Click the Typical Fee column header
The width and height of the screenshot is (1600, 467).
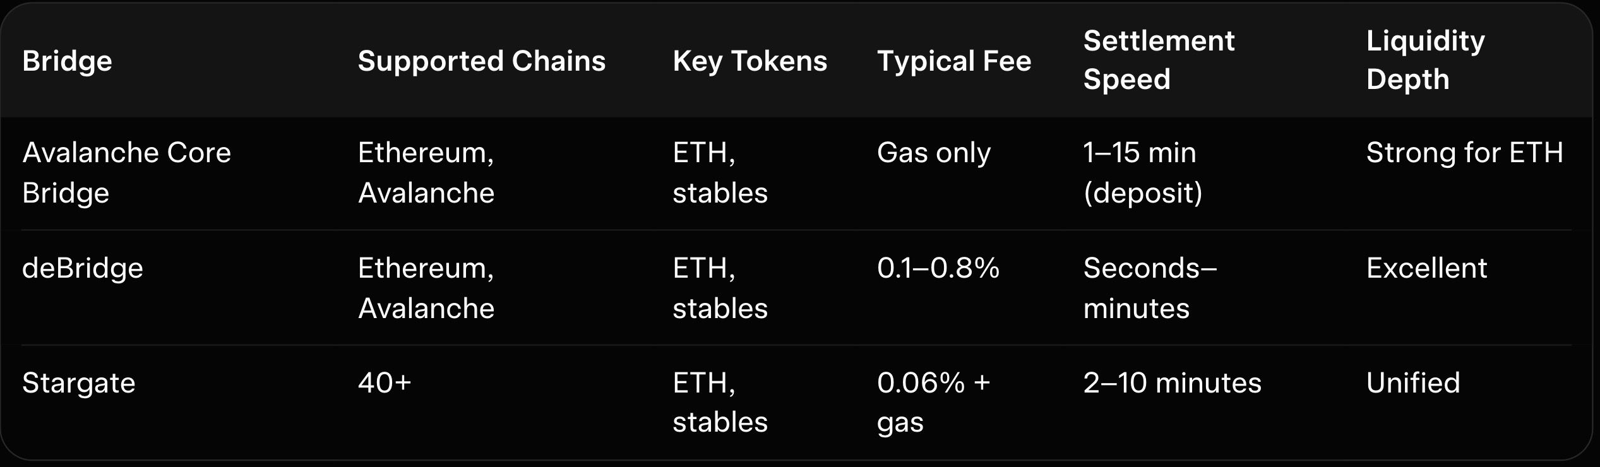(953, 61)
